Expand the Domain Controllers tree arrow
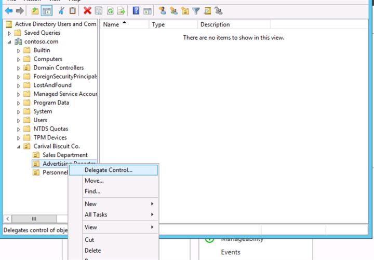The image size is (374, 260). (x=19, y=68)
